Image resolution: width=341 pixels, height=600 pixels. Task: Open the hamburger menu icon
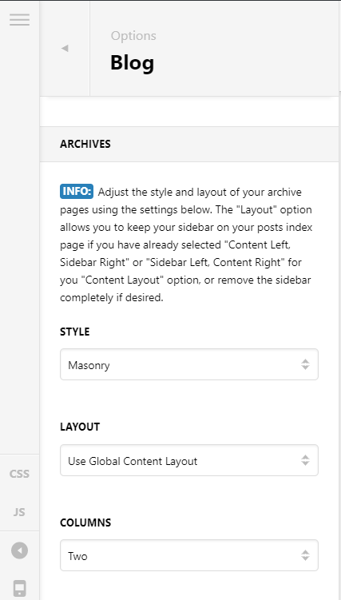(19, 19)
